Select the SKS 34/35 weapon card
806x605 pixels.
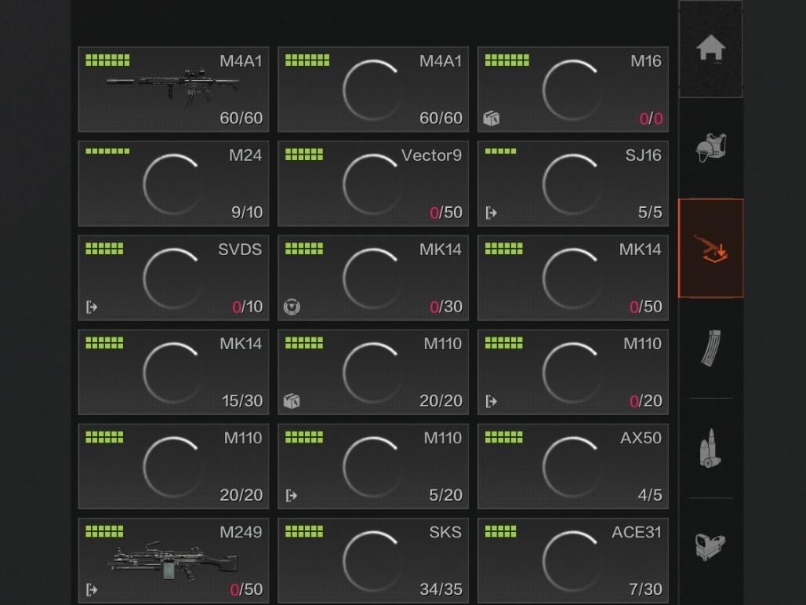coord(373,560)
